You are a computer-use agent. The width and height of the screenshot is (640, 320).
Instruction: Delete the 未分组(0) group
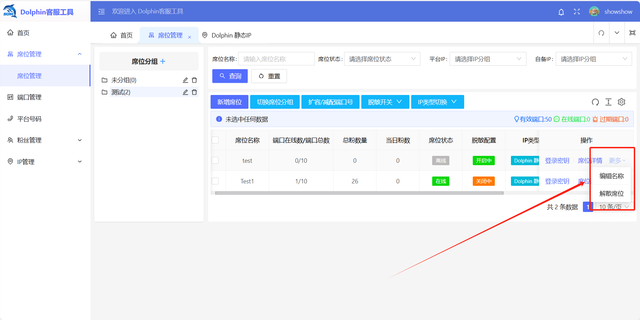194,80
